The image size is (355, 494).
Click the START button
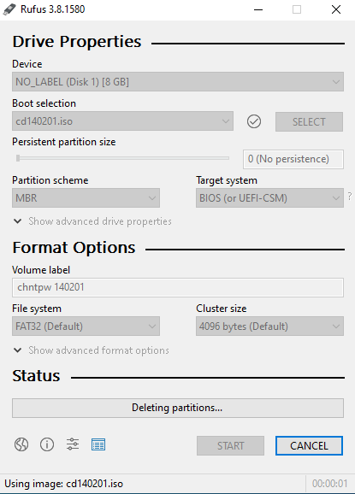point(230,446)
